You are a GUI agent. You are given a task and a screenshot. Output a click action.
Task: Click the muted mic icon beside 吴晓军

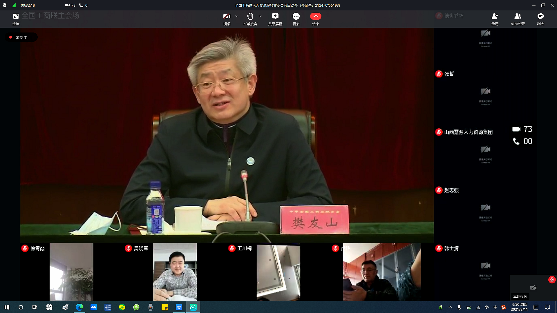[x=129, y=248]
